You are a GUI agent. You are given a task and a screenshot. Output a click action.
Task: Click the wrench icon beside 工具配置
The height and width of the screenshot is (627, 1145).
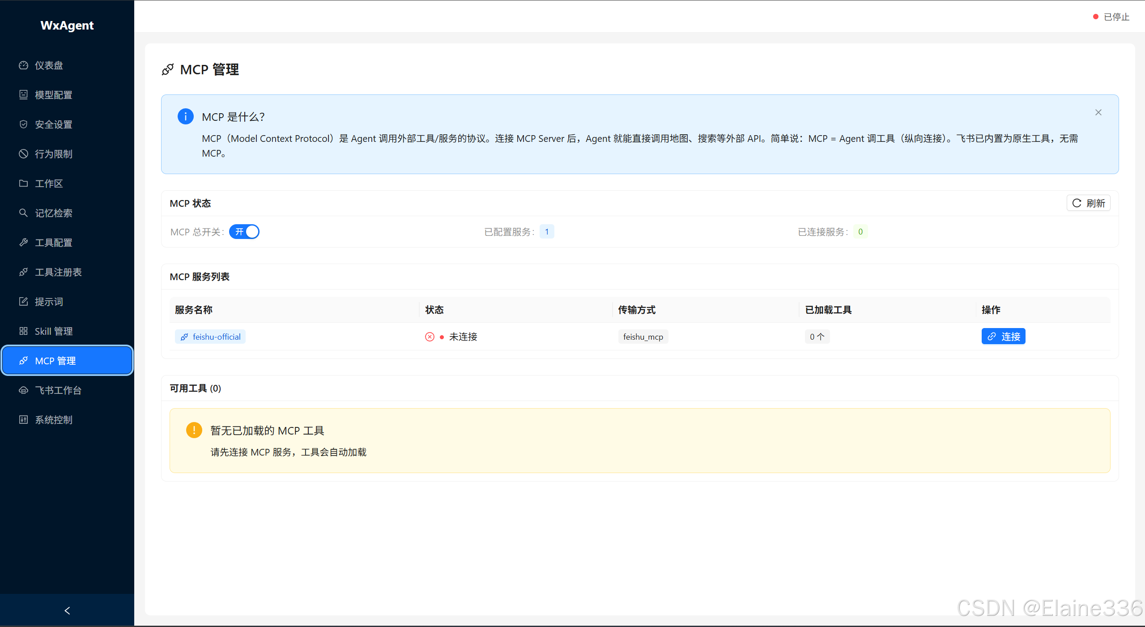coord(23,243)
